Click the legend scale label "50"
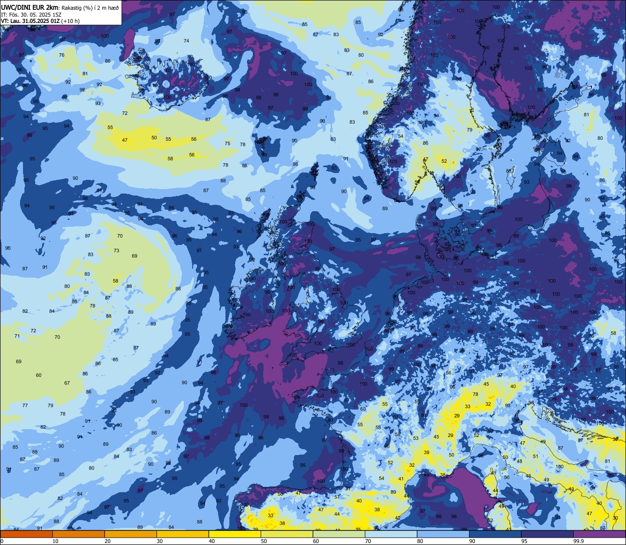 pyautogui.click(x=264, y=541)
